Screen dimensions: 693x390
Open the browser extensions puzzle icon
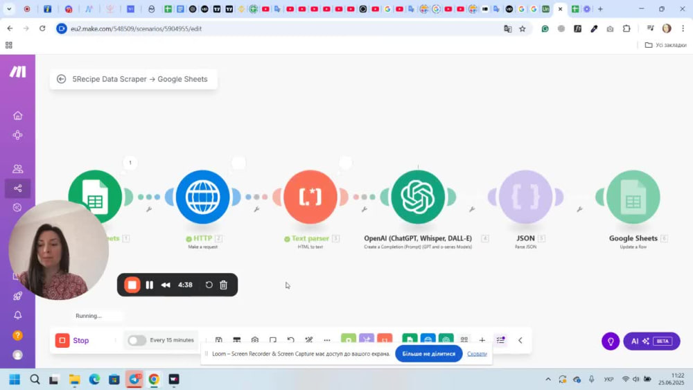click(x=626, y=28)
